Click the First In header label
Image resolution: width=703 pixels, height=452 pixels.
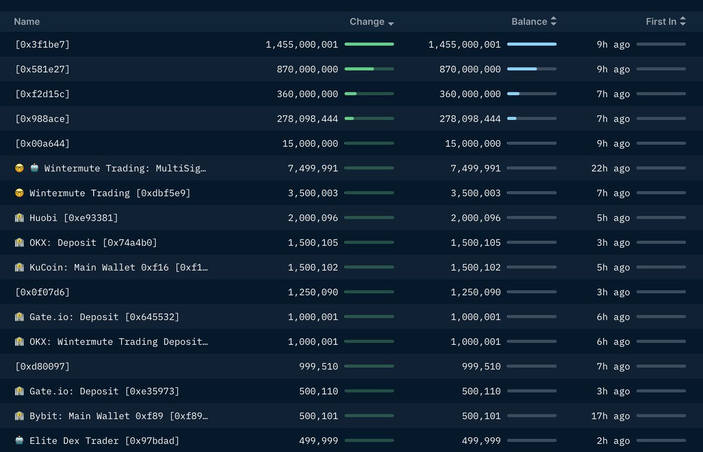pyautogui.click(x=661, y=22)
